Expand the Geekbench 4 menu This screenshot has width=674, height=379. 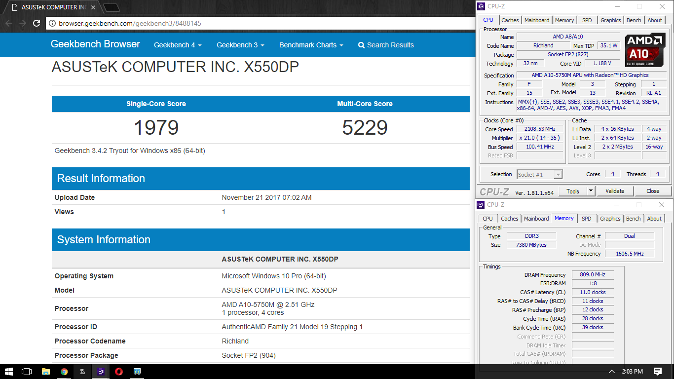(178, 45)
